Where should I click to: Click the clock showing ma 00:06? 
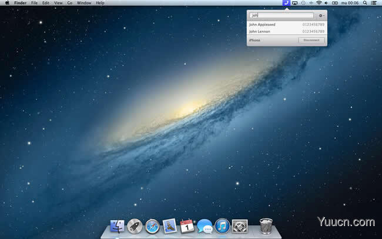coord(350,3)
